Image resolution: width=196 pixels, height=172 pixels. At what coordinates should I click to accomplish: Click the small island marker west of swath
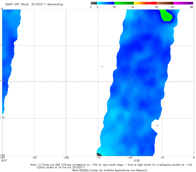click(102, 67)
